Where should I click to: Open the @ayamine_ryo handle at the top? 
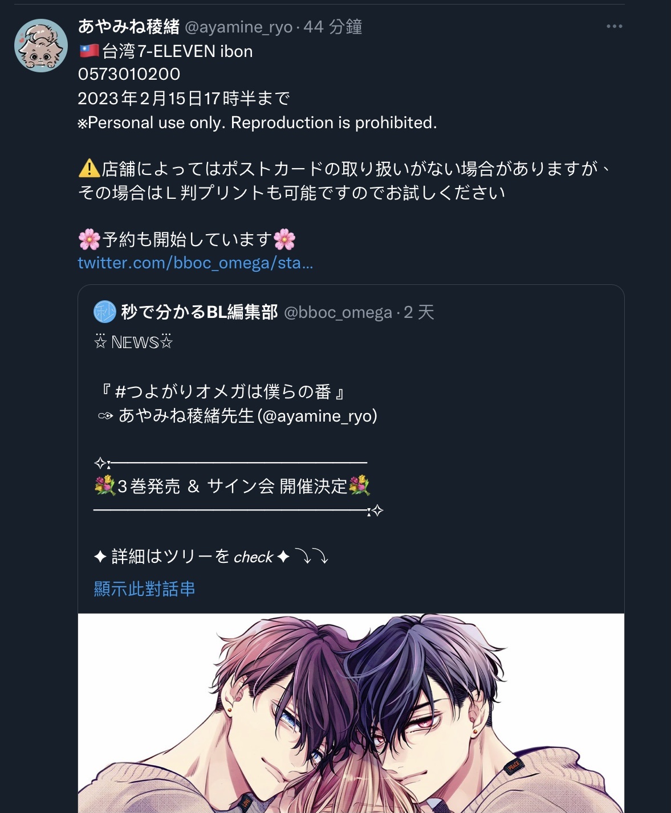click(x=239, y=27)
